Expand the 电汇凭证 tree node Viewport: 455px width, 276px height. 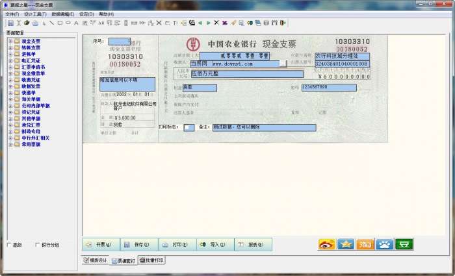tap(11, 60)
